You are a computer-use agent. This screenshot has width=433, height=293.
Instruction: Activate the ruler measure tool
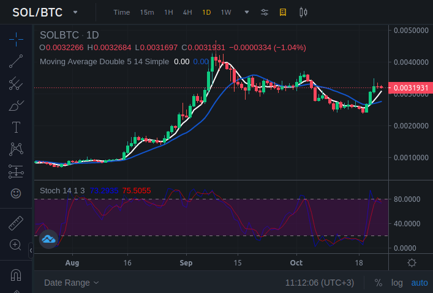(x=16, y=223)
